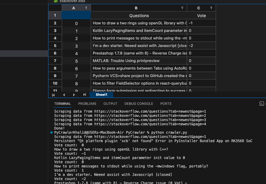Click the terminal shell icon
Screen dimensions: 266x184
pyautogui.click(x=261, y=104)
